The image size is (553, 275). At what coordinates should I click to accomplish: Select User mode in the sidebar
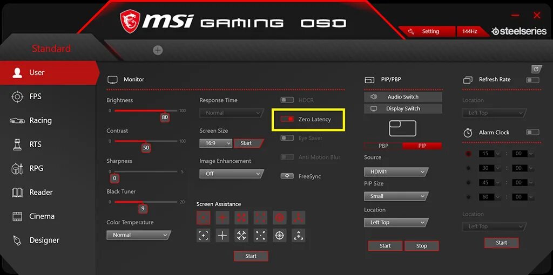click(49, 73)
